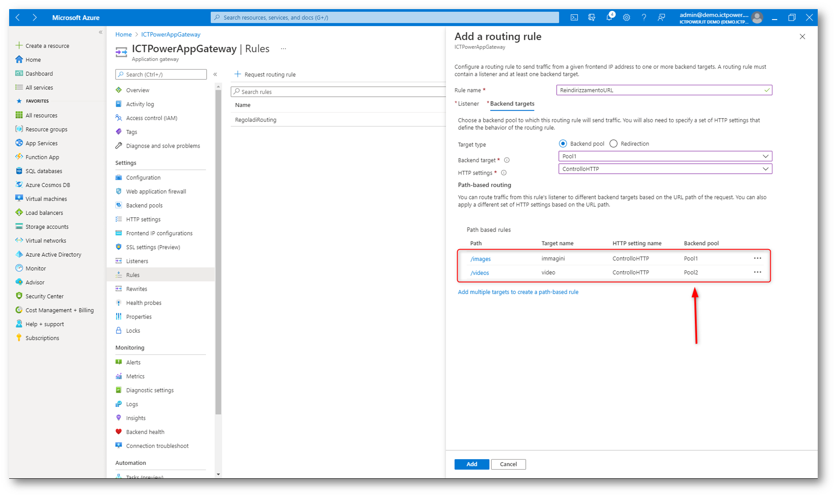This screenshot has width=836, height=497.
Task: Click ICTPowerAppGateway breadcrumb link
Action: tap(171, 34)
